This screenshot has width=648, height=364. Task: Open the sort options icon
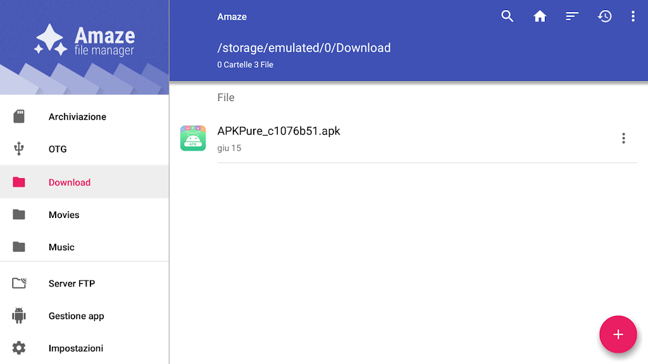click(x=572, y=16)
